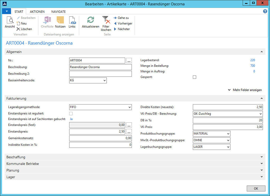270x196 pixels.
Task: Switch to the START ribbon tab
Action: point(19,12)
